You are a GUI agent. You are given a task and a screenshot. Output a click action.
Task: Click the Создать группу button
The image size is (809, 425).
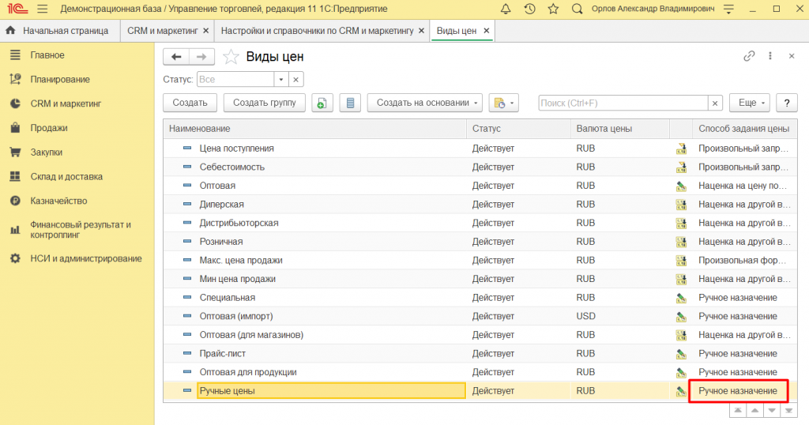(264, 103)
